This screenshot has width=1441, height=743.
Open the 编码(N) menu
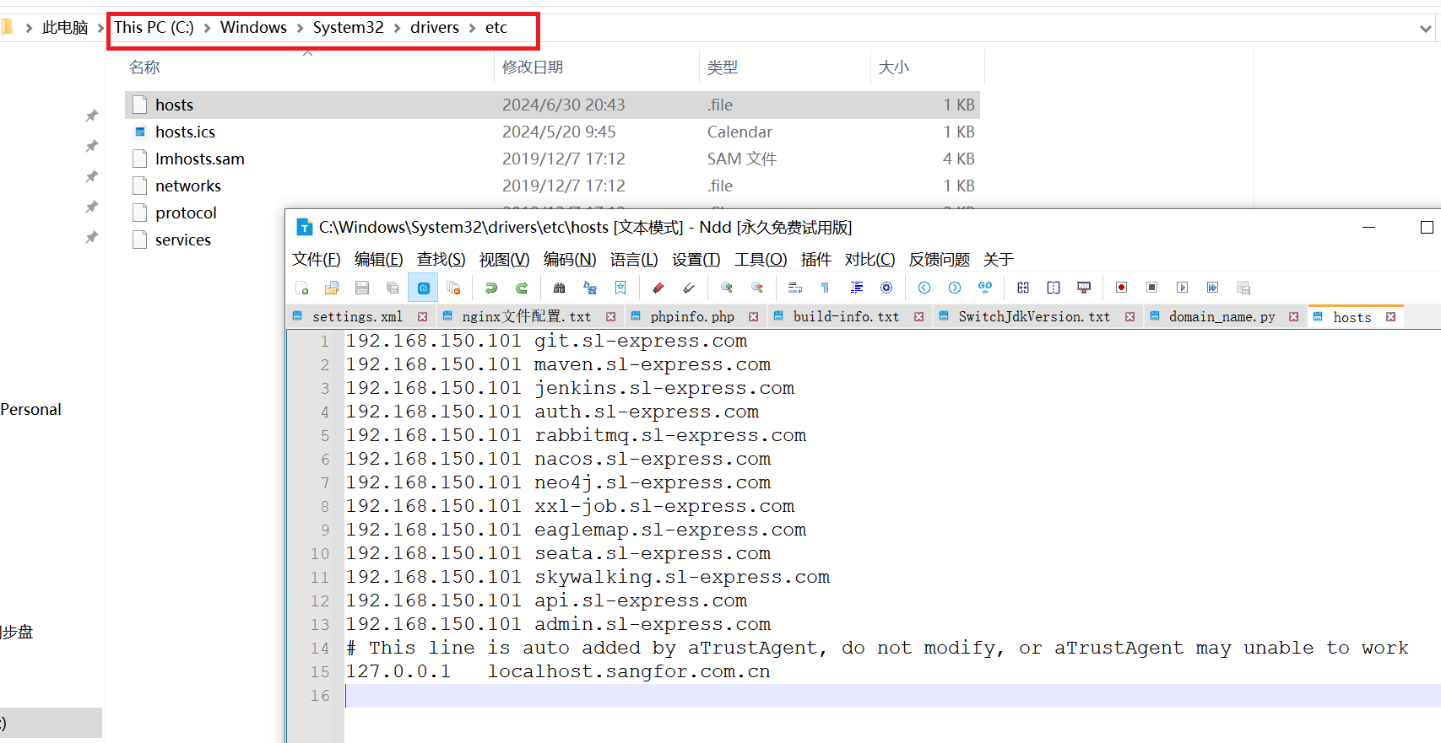570,260
